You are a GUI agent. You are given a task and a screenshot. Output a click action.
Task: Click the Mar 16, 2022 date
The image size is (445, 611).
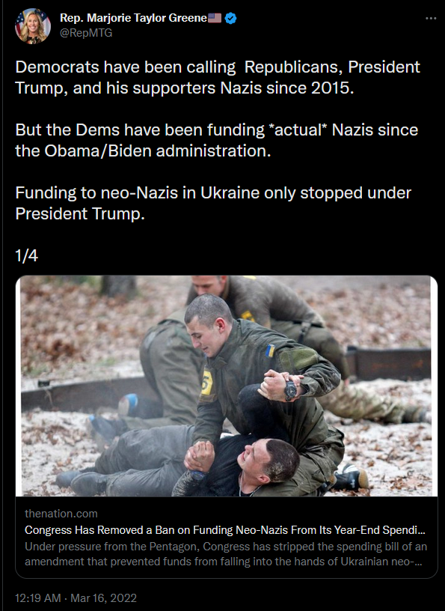point(103,598)
